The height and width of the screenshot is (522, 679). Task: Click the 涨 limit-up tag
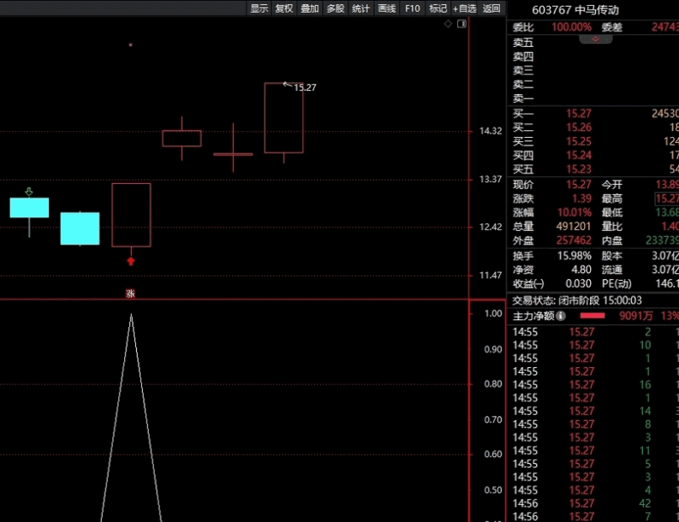click(130, 294)
